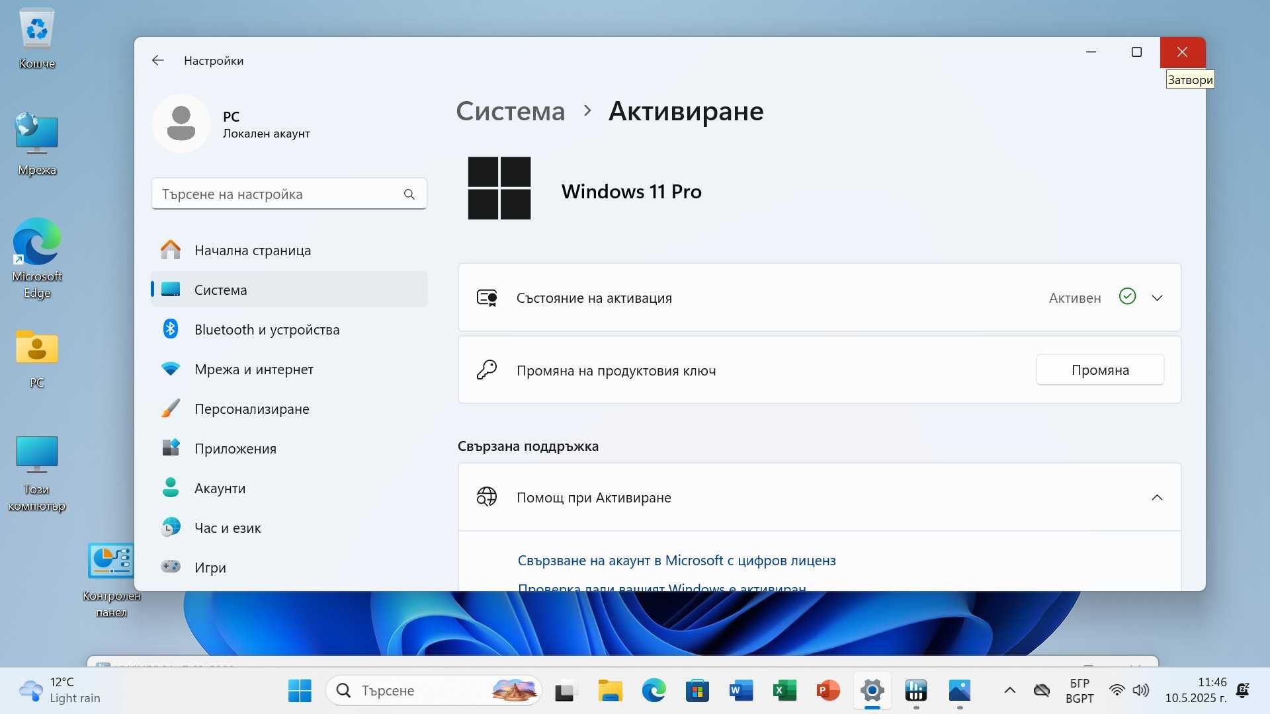Viewport: 1270px width, 714px height.
Task: Select the Bluetooth sidebar icon
Action: point(171,329)
